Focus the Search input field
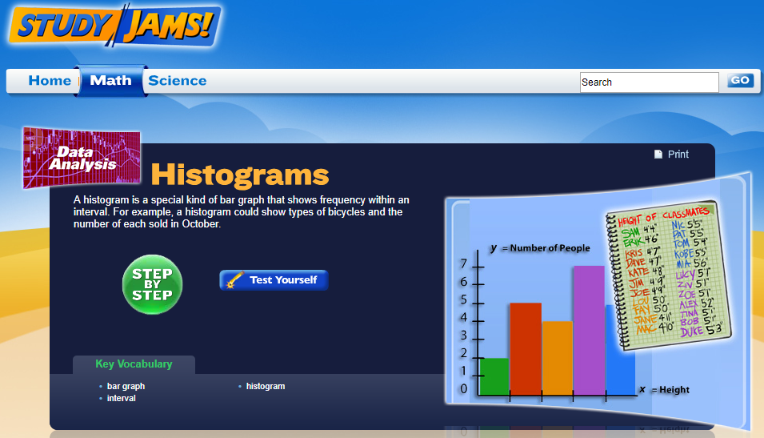764x438 pixels. pos(649,82)
